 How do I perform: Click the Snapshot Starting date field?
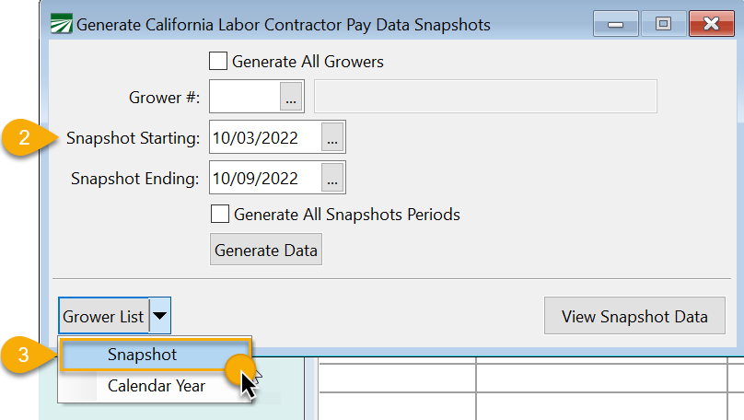pyautogui.click(x=264, y=137)
